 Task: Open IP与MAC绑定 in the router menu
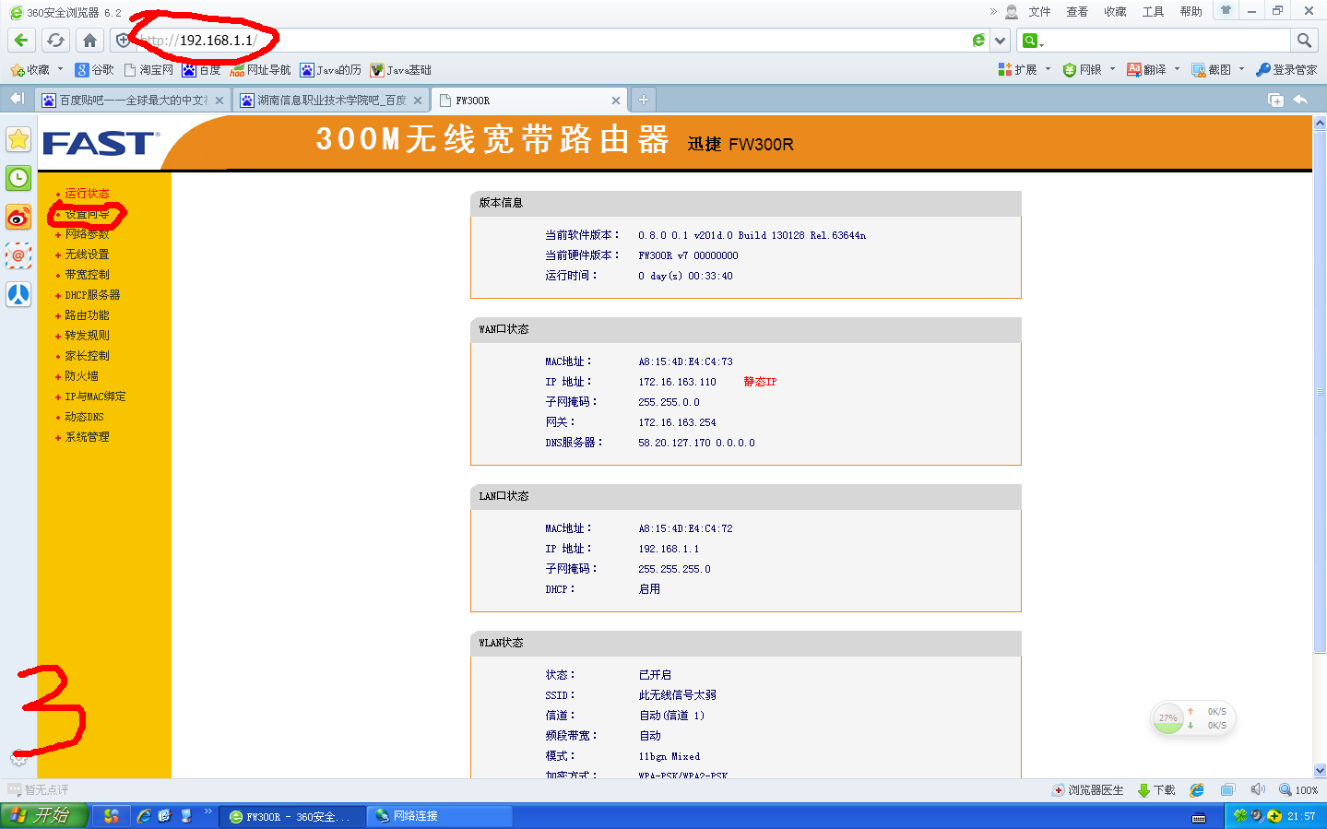click(x=95, y=397)
